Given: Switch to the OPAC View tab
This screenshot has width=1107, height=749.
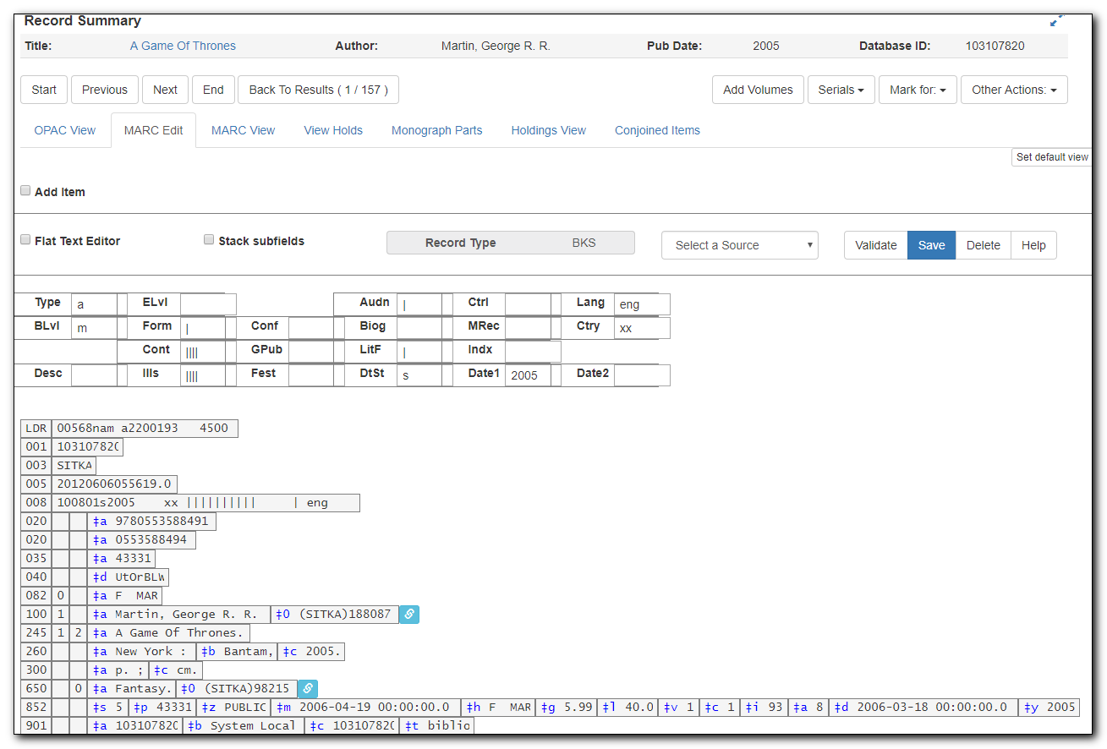Looking at the screenshot, I should (x=65, y=130).
